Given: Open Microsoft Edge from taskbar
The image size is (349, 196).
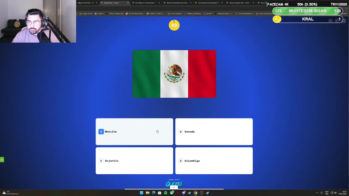Looking at the screenshot, I should 154,193.
